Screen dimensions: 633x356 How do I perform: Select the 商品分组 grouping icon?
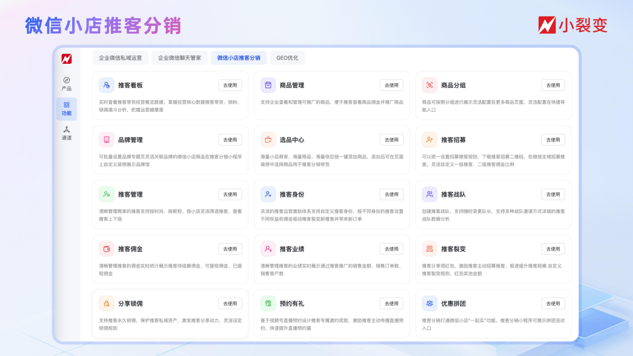430,85
